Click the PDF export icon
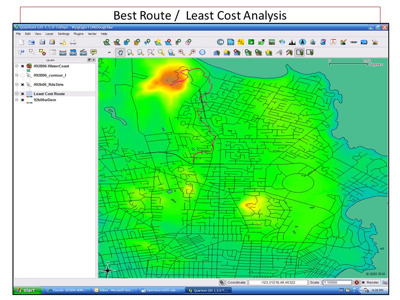This screenshot has width=400, height=300. (333, 42)
